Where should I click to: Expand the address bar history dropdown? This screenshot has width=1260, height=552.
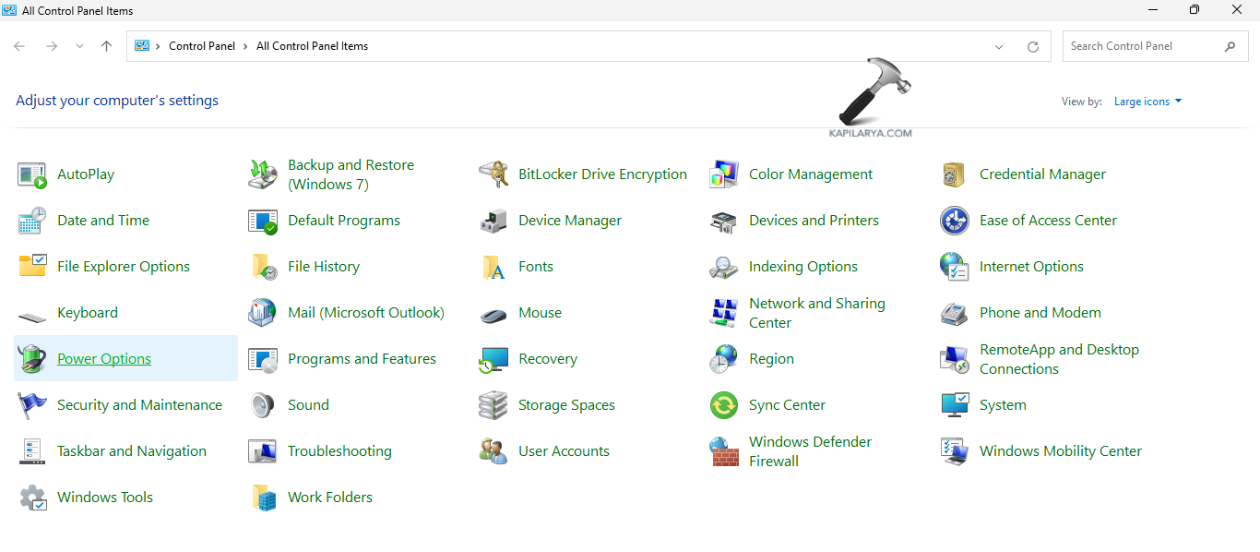tap(998, 45)
